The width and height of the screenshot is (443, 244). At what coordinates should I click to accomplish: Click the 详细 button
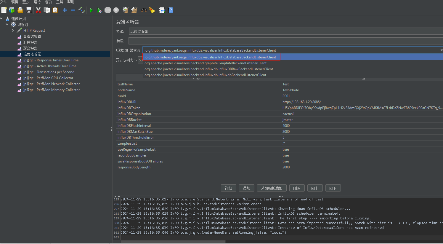click(x=229, y=188)
